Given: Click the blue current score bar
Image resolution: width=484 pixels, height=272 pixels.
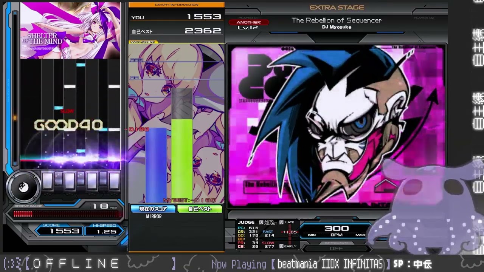Looking at the screenshot, I should tap(156, 165).
